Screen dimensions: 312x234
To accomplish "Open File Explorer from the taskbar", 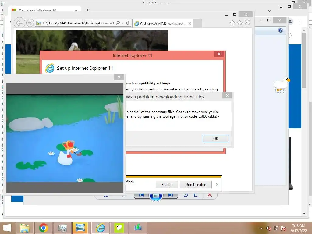I will (x=25, y=228).
